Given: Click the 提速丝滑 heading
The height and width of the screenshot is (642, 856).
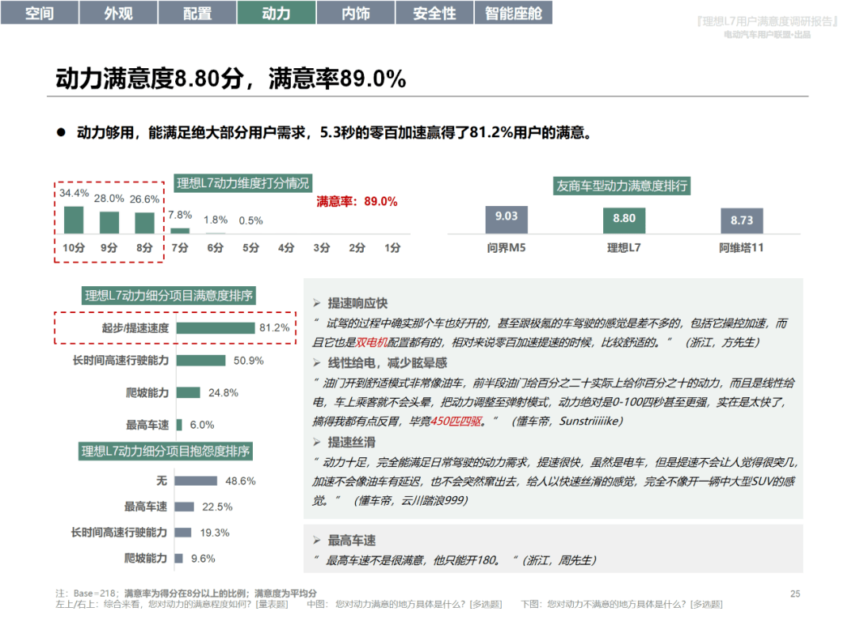Looking at the screenshot, I should pos(352,442).
